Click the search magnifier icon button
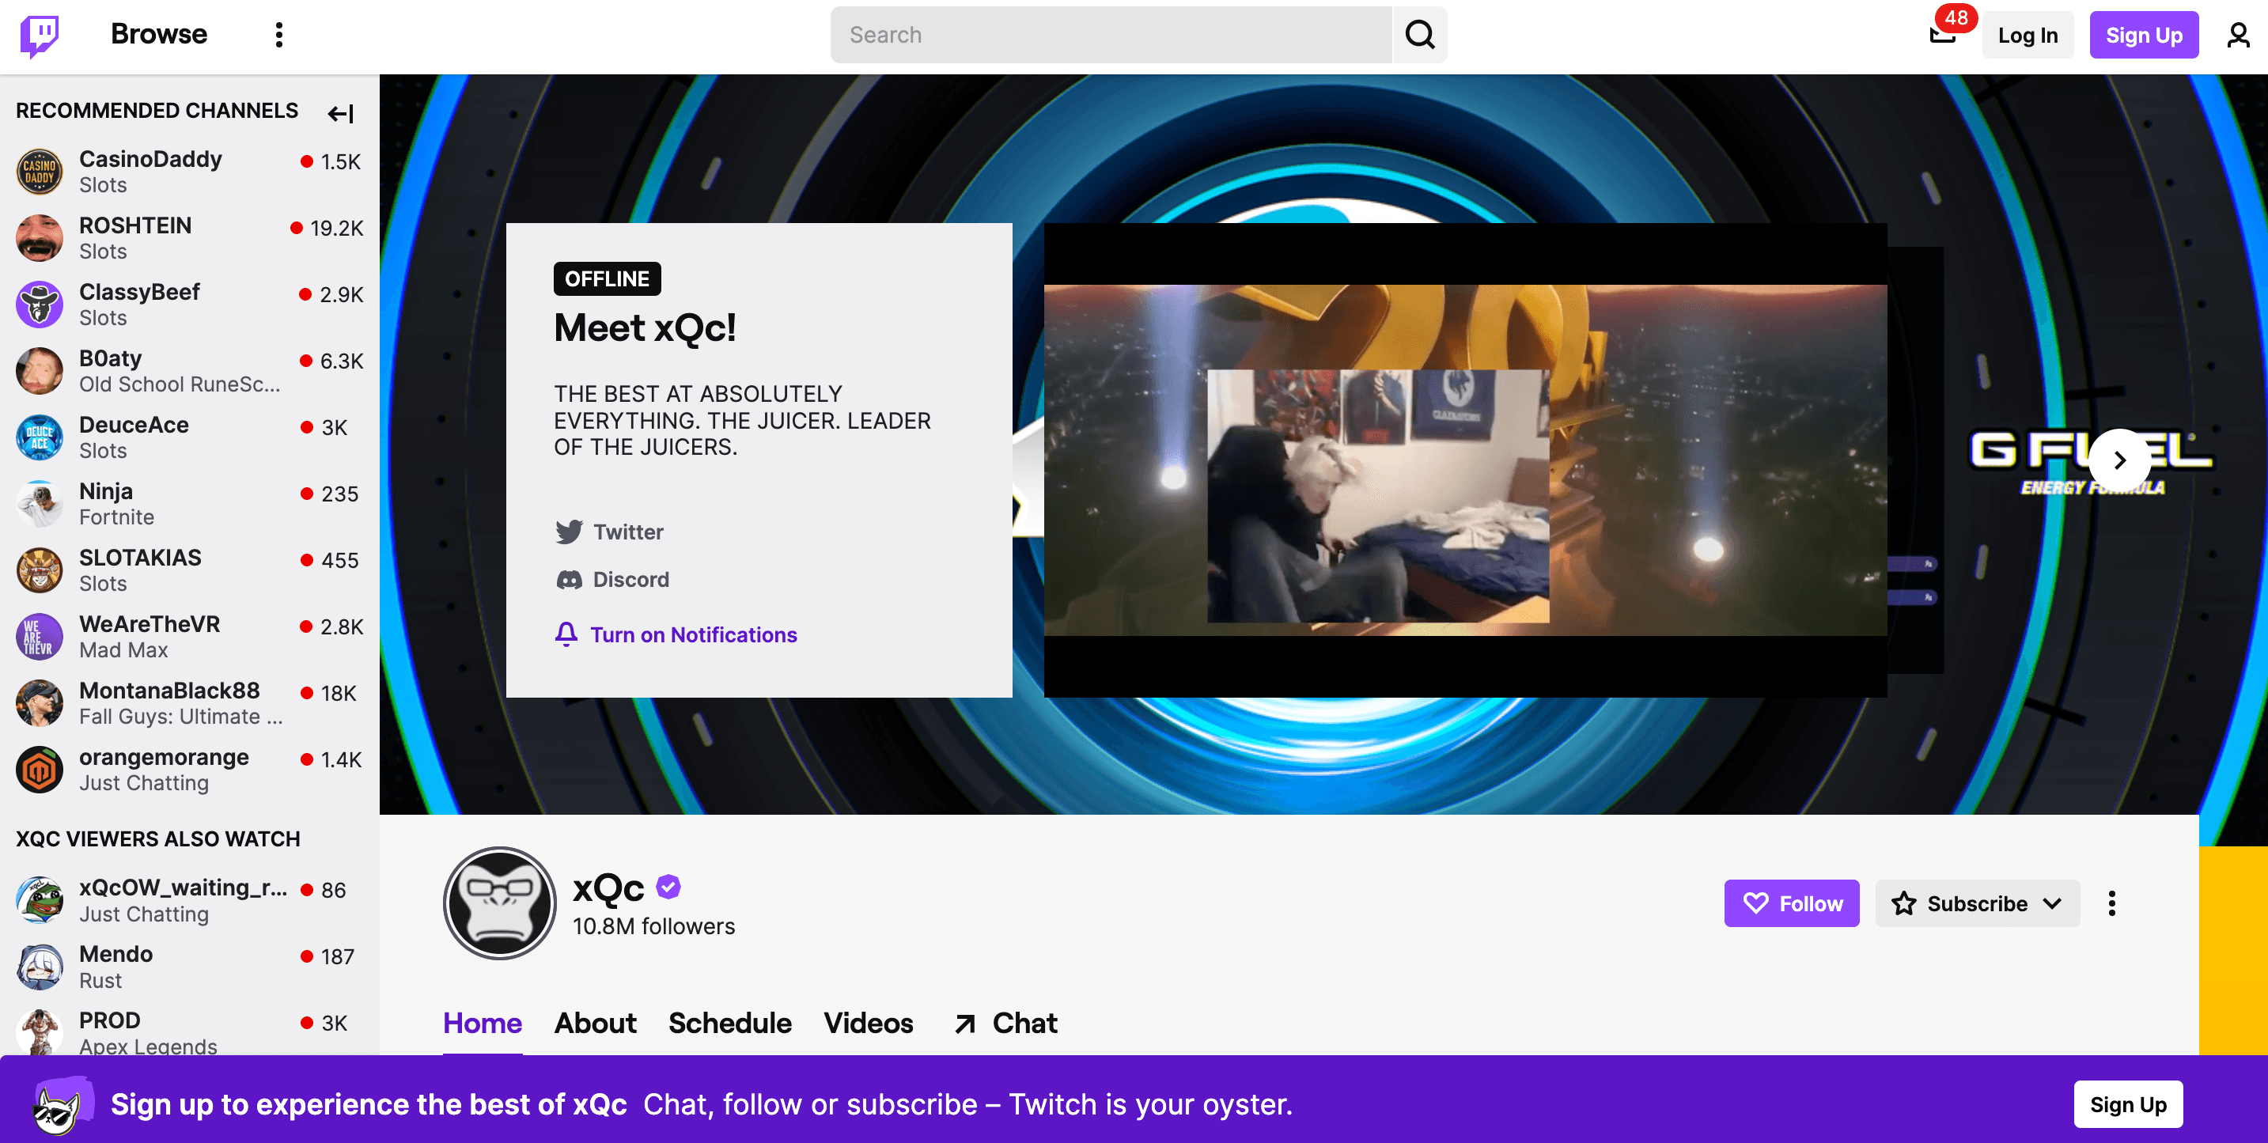2268x1143 pixels. [1419, 36]
